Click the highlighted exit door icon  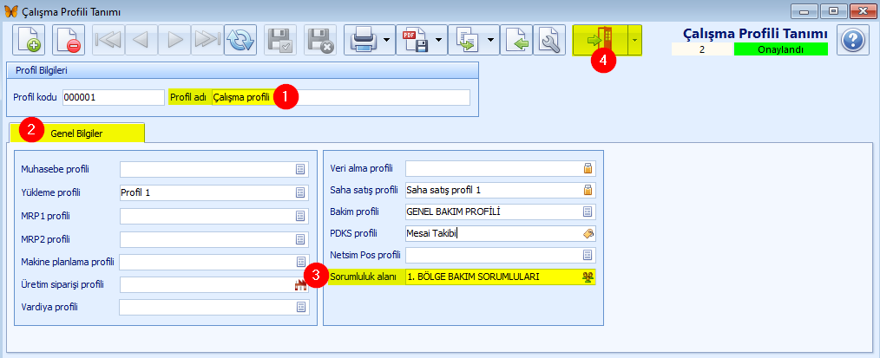tap(600, 39)
